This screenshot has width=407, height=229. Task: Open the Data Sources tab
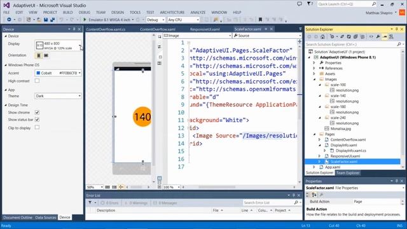pyautogui.click(x=46, y=218)
